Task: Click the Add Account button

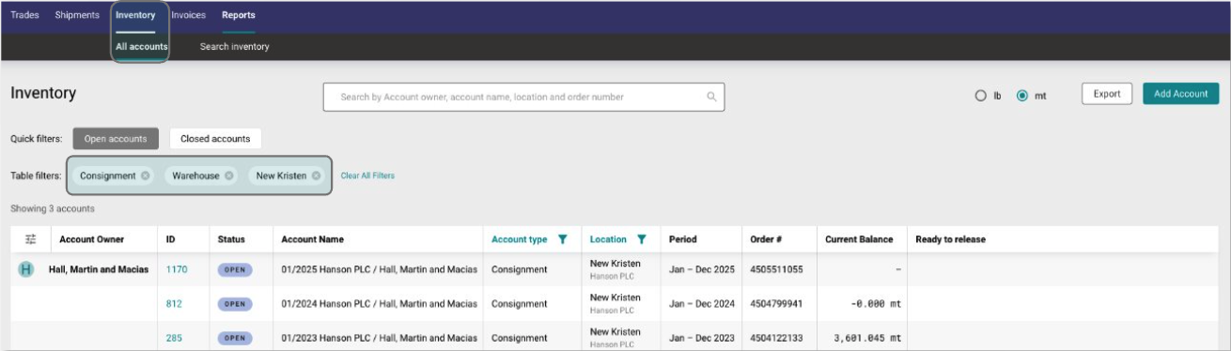Action: [1181, 94]
